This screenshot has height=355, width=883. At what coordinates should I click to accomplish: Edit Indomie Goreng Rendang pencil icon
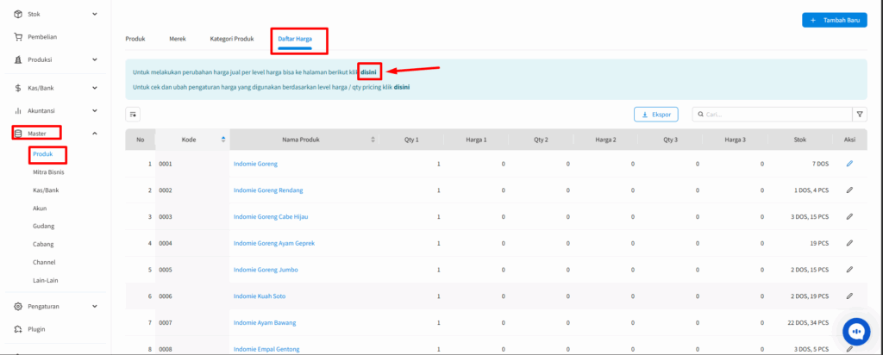(849, 190)
